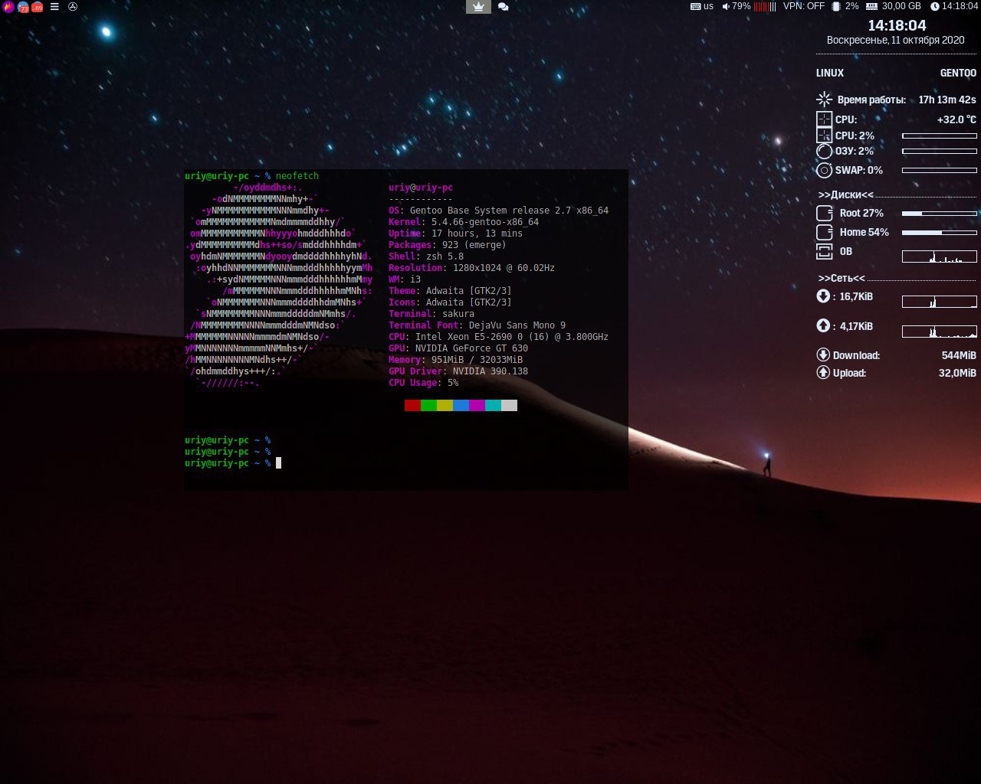Click the uptime snowflake icon beside 'Время работы'
Viewport: 981px width, 784px height.
[824, 99]
